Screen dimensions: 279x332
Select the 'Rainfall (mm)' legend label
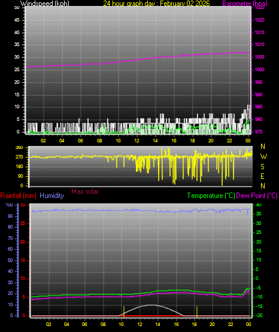click(18, 196)
